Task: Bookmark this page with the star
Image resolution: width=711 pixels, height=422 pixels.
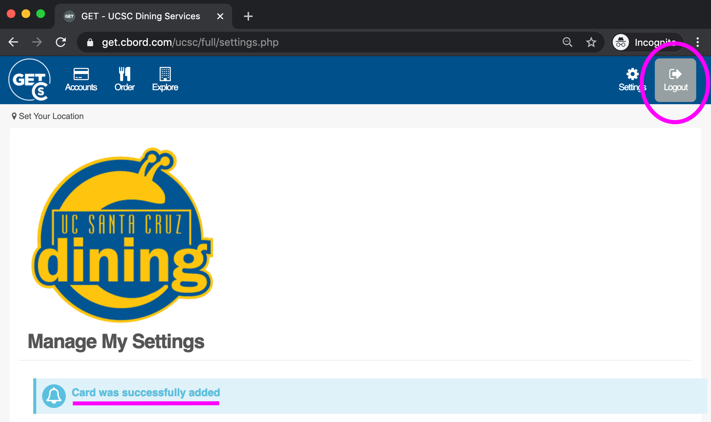Action: (x=591, y=42)
